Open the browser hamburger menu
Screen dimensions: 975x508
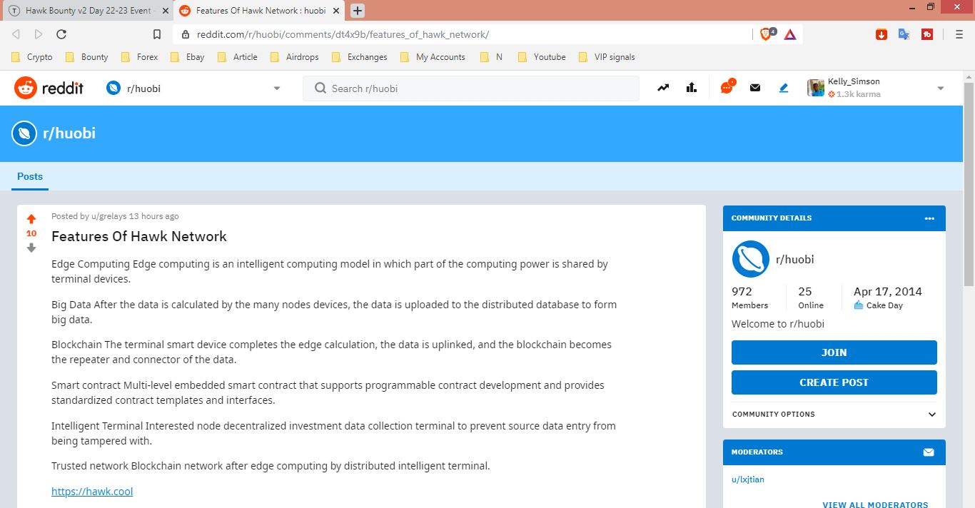tap(959, 34)
